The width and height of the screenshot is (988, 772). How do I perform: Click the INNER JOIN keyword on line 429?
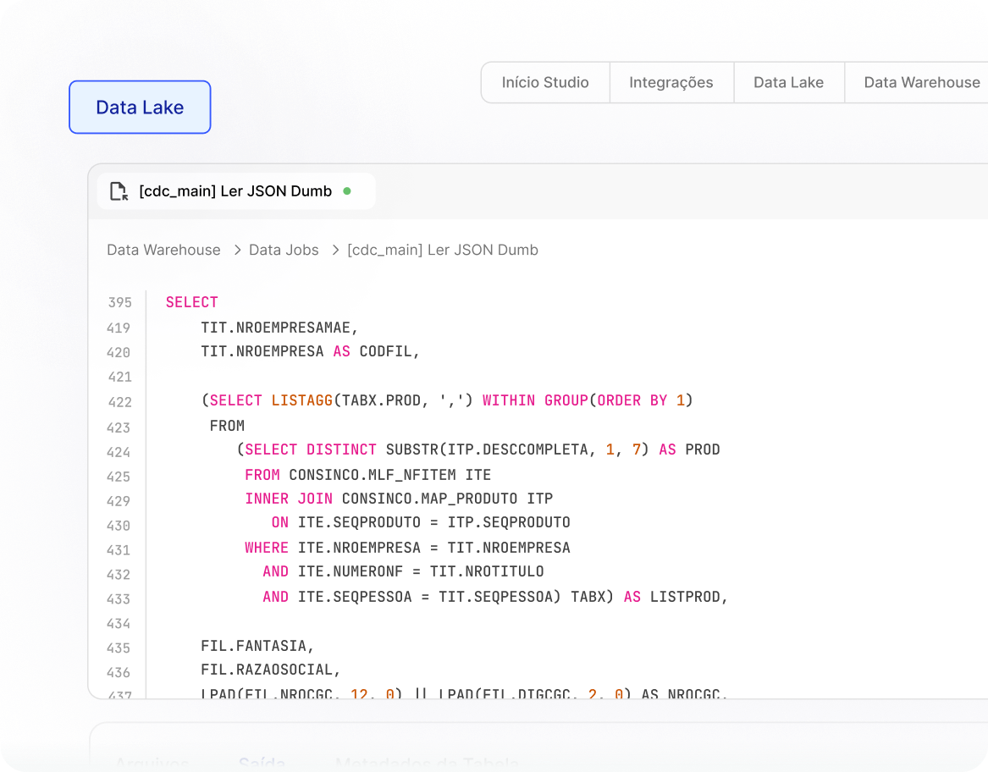pos(289,499)
